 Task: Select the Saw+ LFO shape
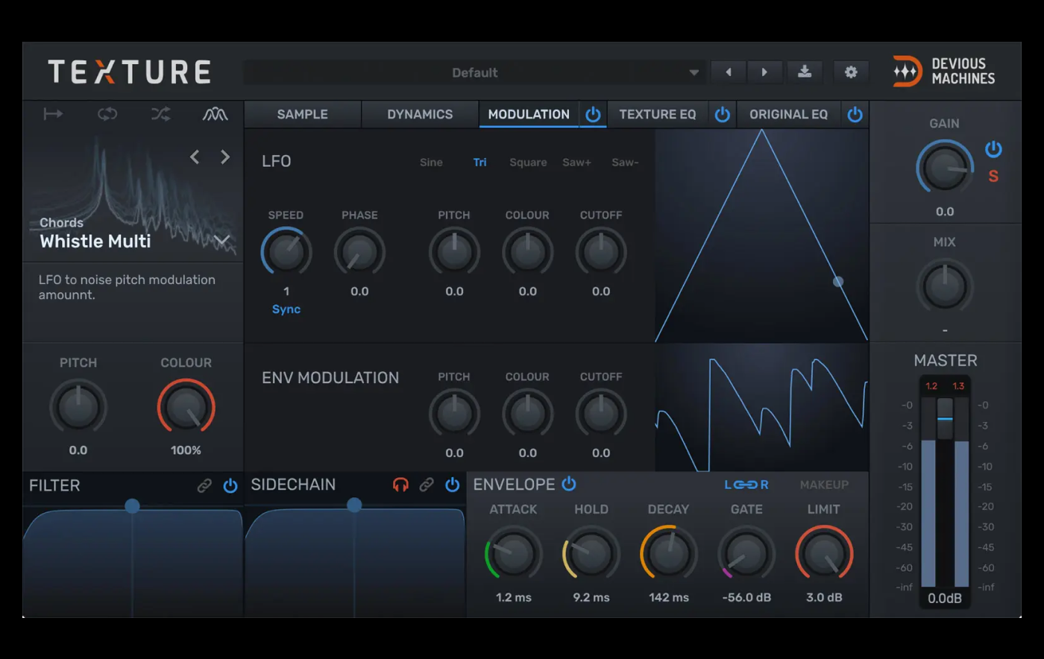click(576, 163)
